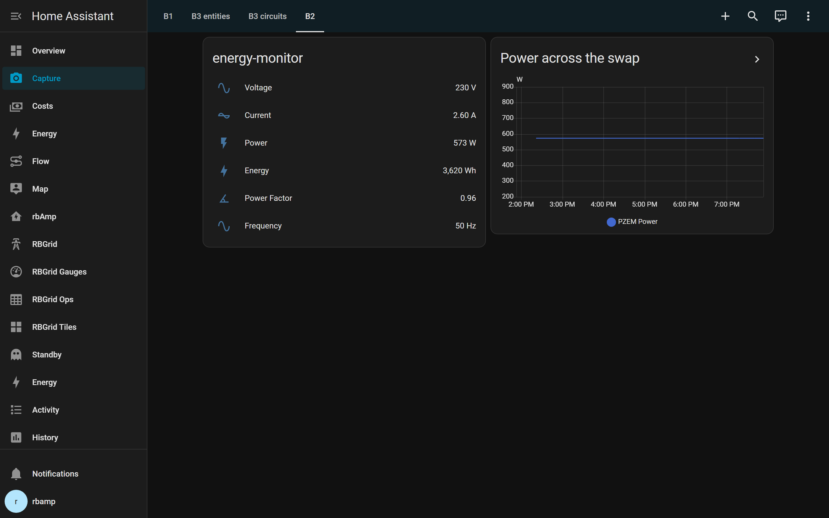Click the RBGrid transmission tower icon
The width and height of the screenshot is (829, 518).
(16, 244)
